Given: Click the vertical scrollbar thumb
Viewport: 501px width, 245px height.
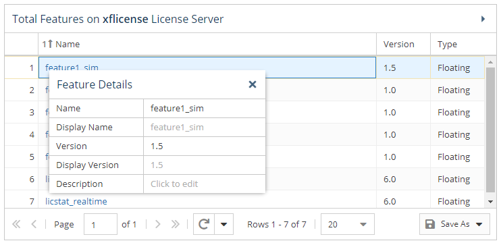Looking at the screenshot, I should 490,130.
